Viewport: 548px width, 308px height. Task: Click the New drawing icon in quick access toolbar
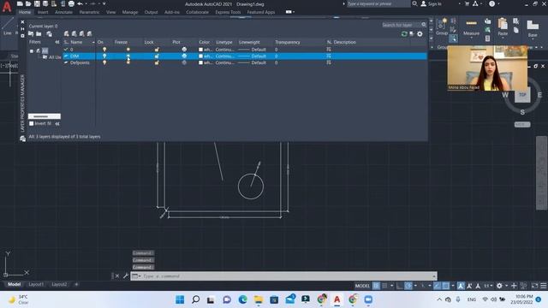20,3
